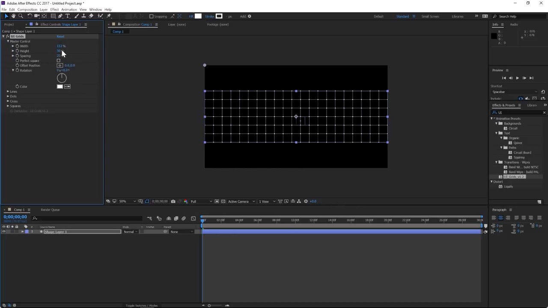Select the Pen tool

60,16
